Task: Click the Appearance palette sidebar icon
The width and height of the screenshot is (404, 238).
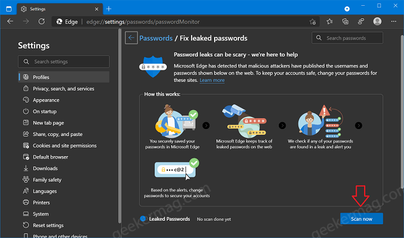Action: click(26, 100)
